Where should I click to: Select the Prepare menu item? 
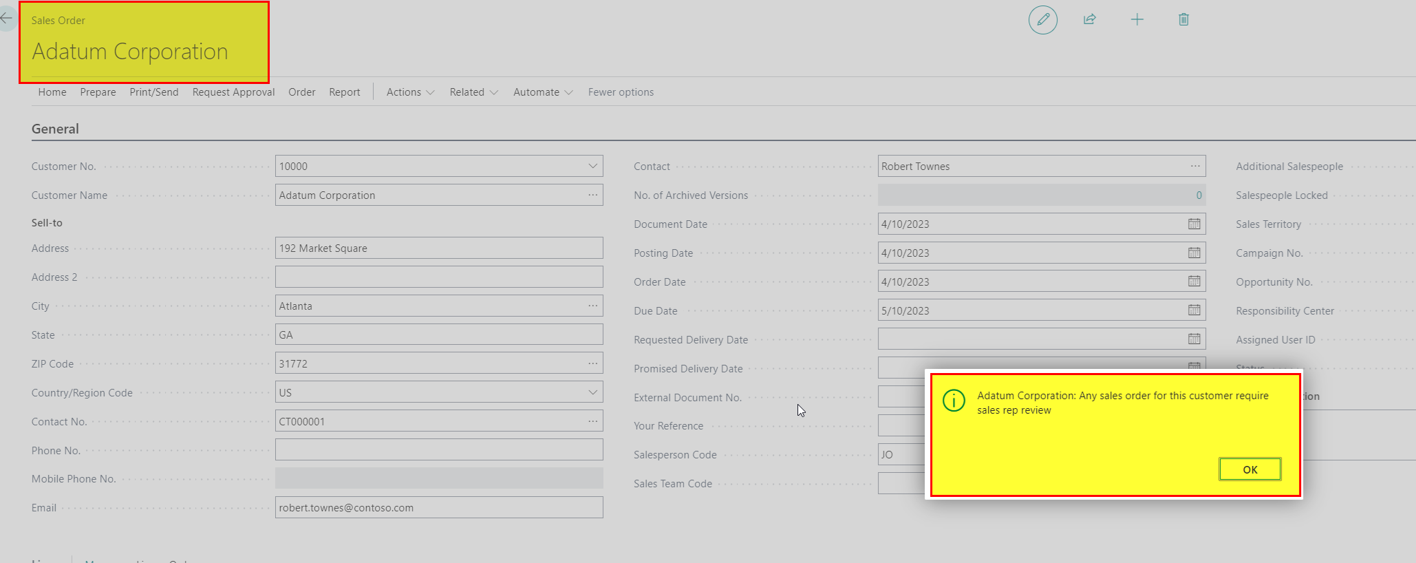[98, 92]
